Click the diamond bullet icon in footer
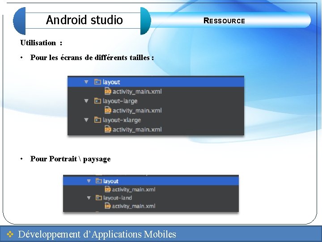The image size is (322, 242). point(10,234)
